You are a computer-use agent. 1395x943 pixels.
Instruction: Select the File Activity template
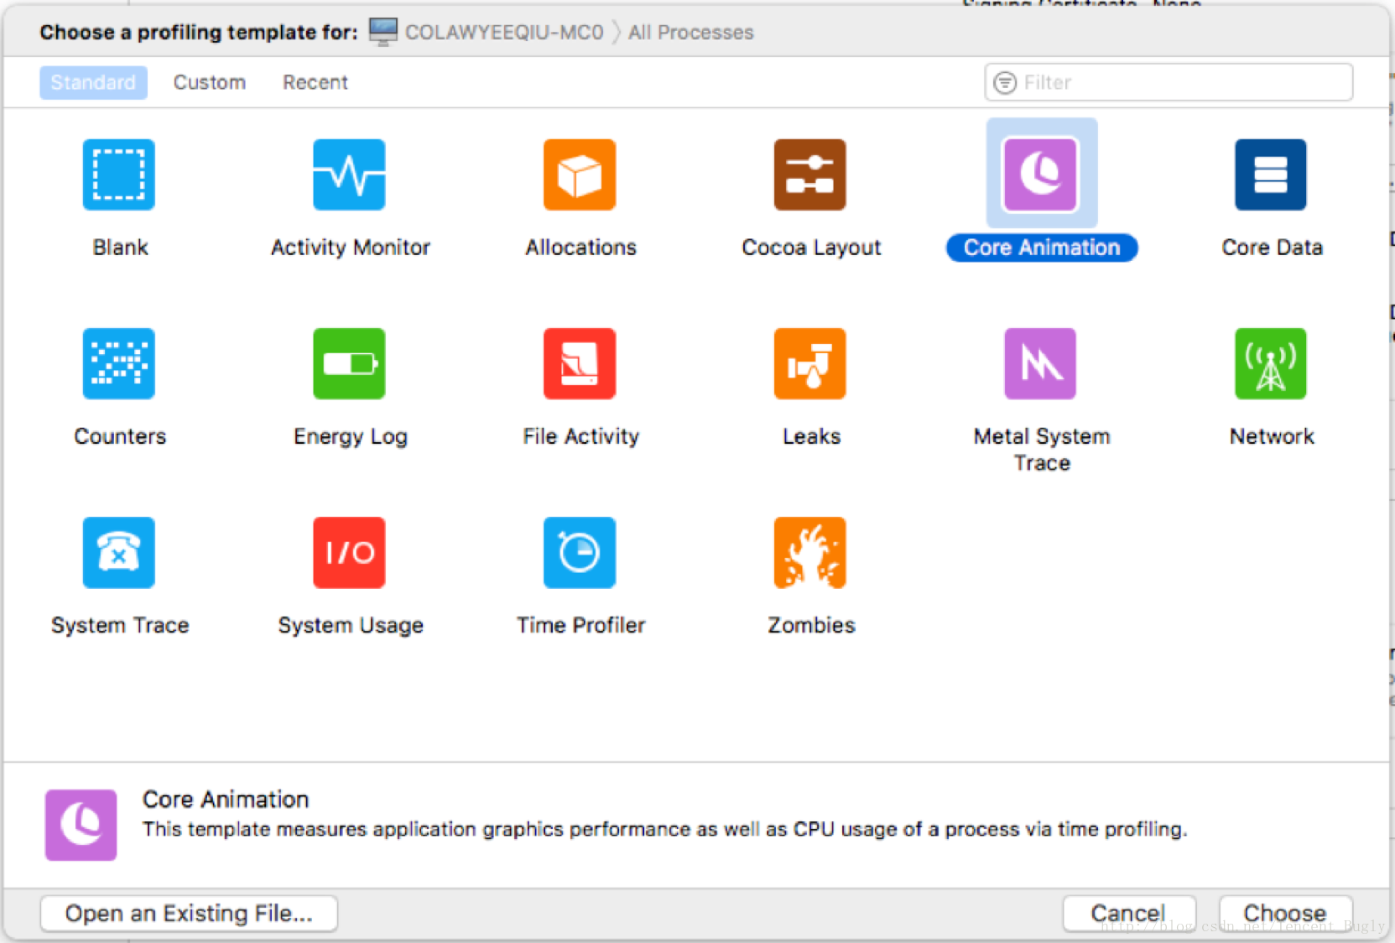pos(580,363)
